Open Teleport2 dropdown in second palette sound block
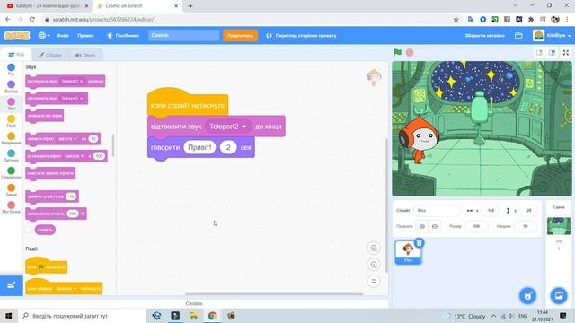This screenshot has width=575, height=323. click(72, 98)
